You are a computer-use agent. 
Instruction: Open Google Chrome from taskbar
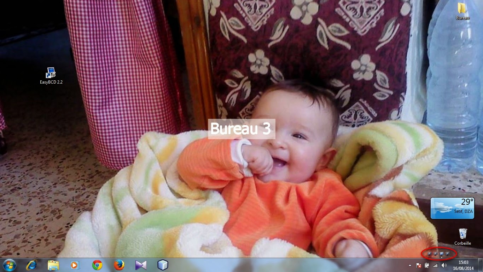coord(97,265)
